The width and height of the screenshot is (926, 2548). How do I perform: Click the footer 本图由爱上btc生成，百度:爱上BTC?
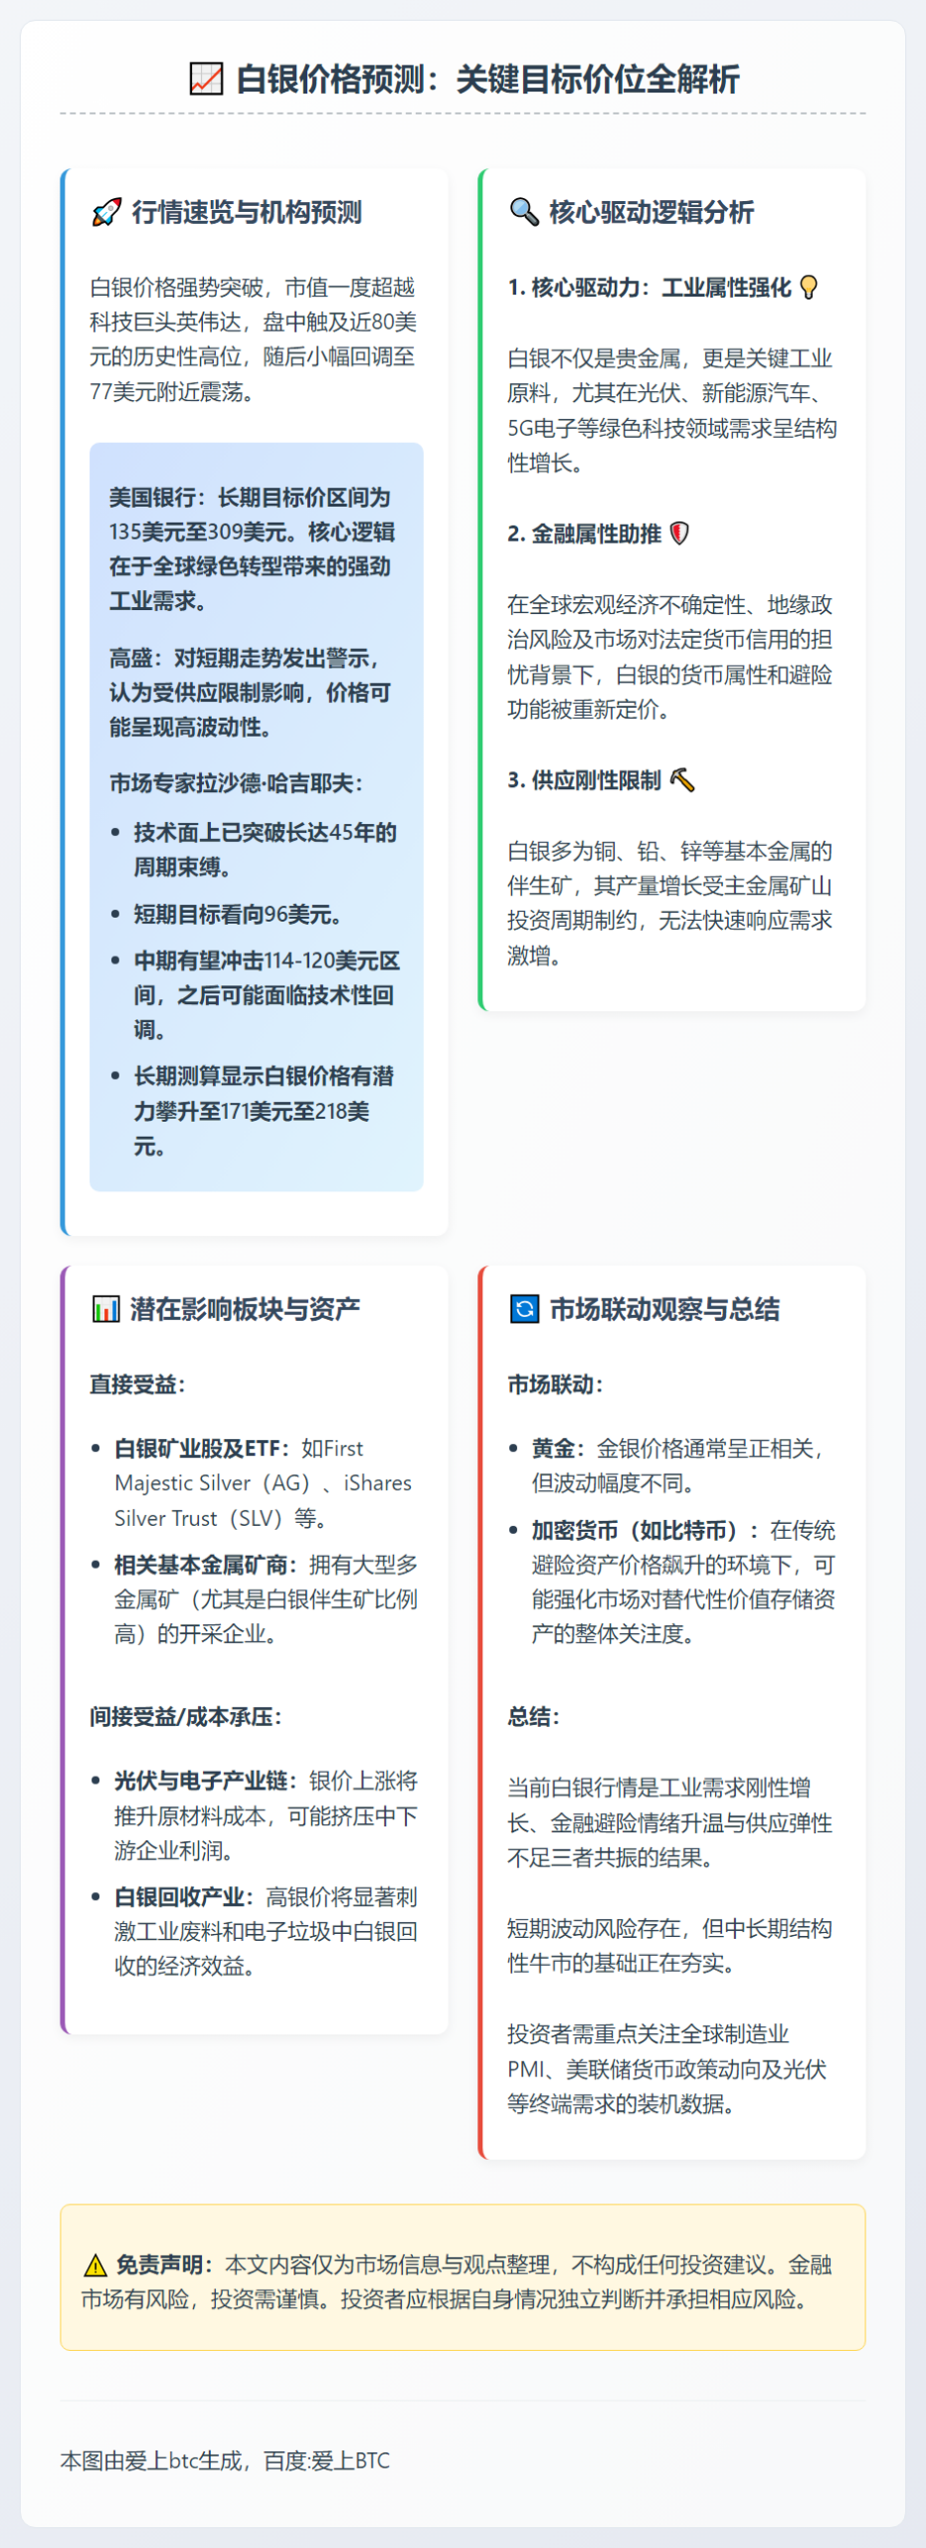tap(225, 2460)
